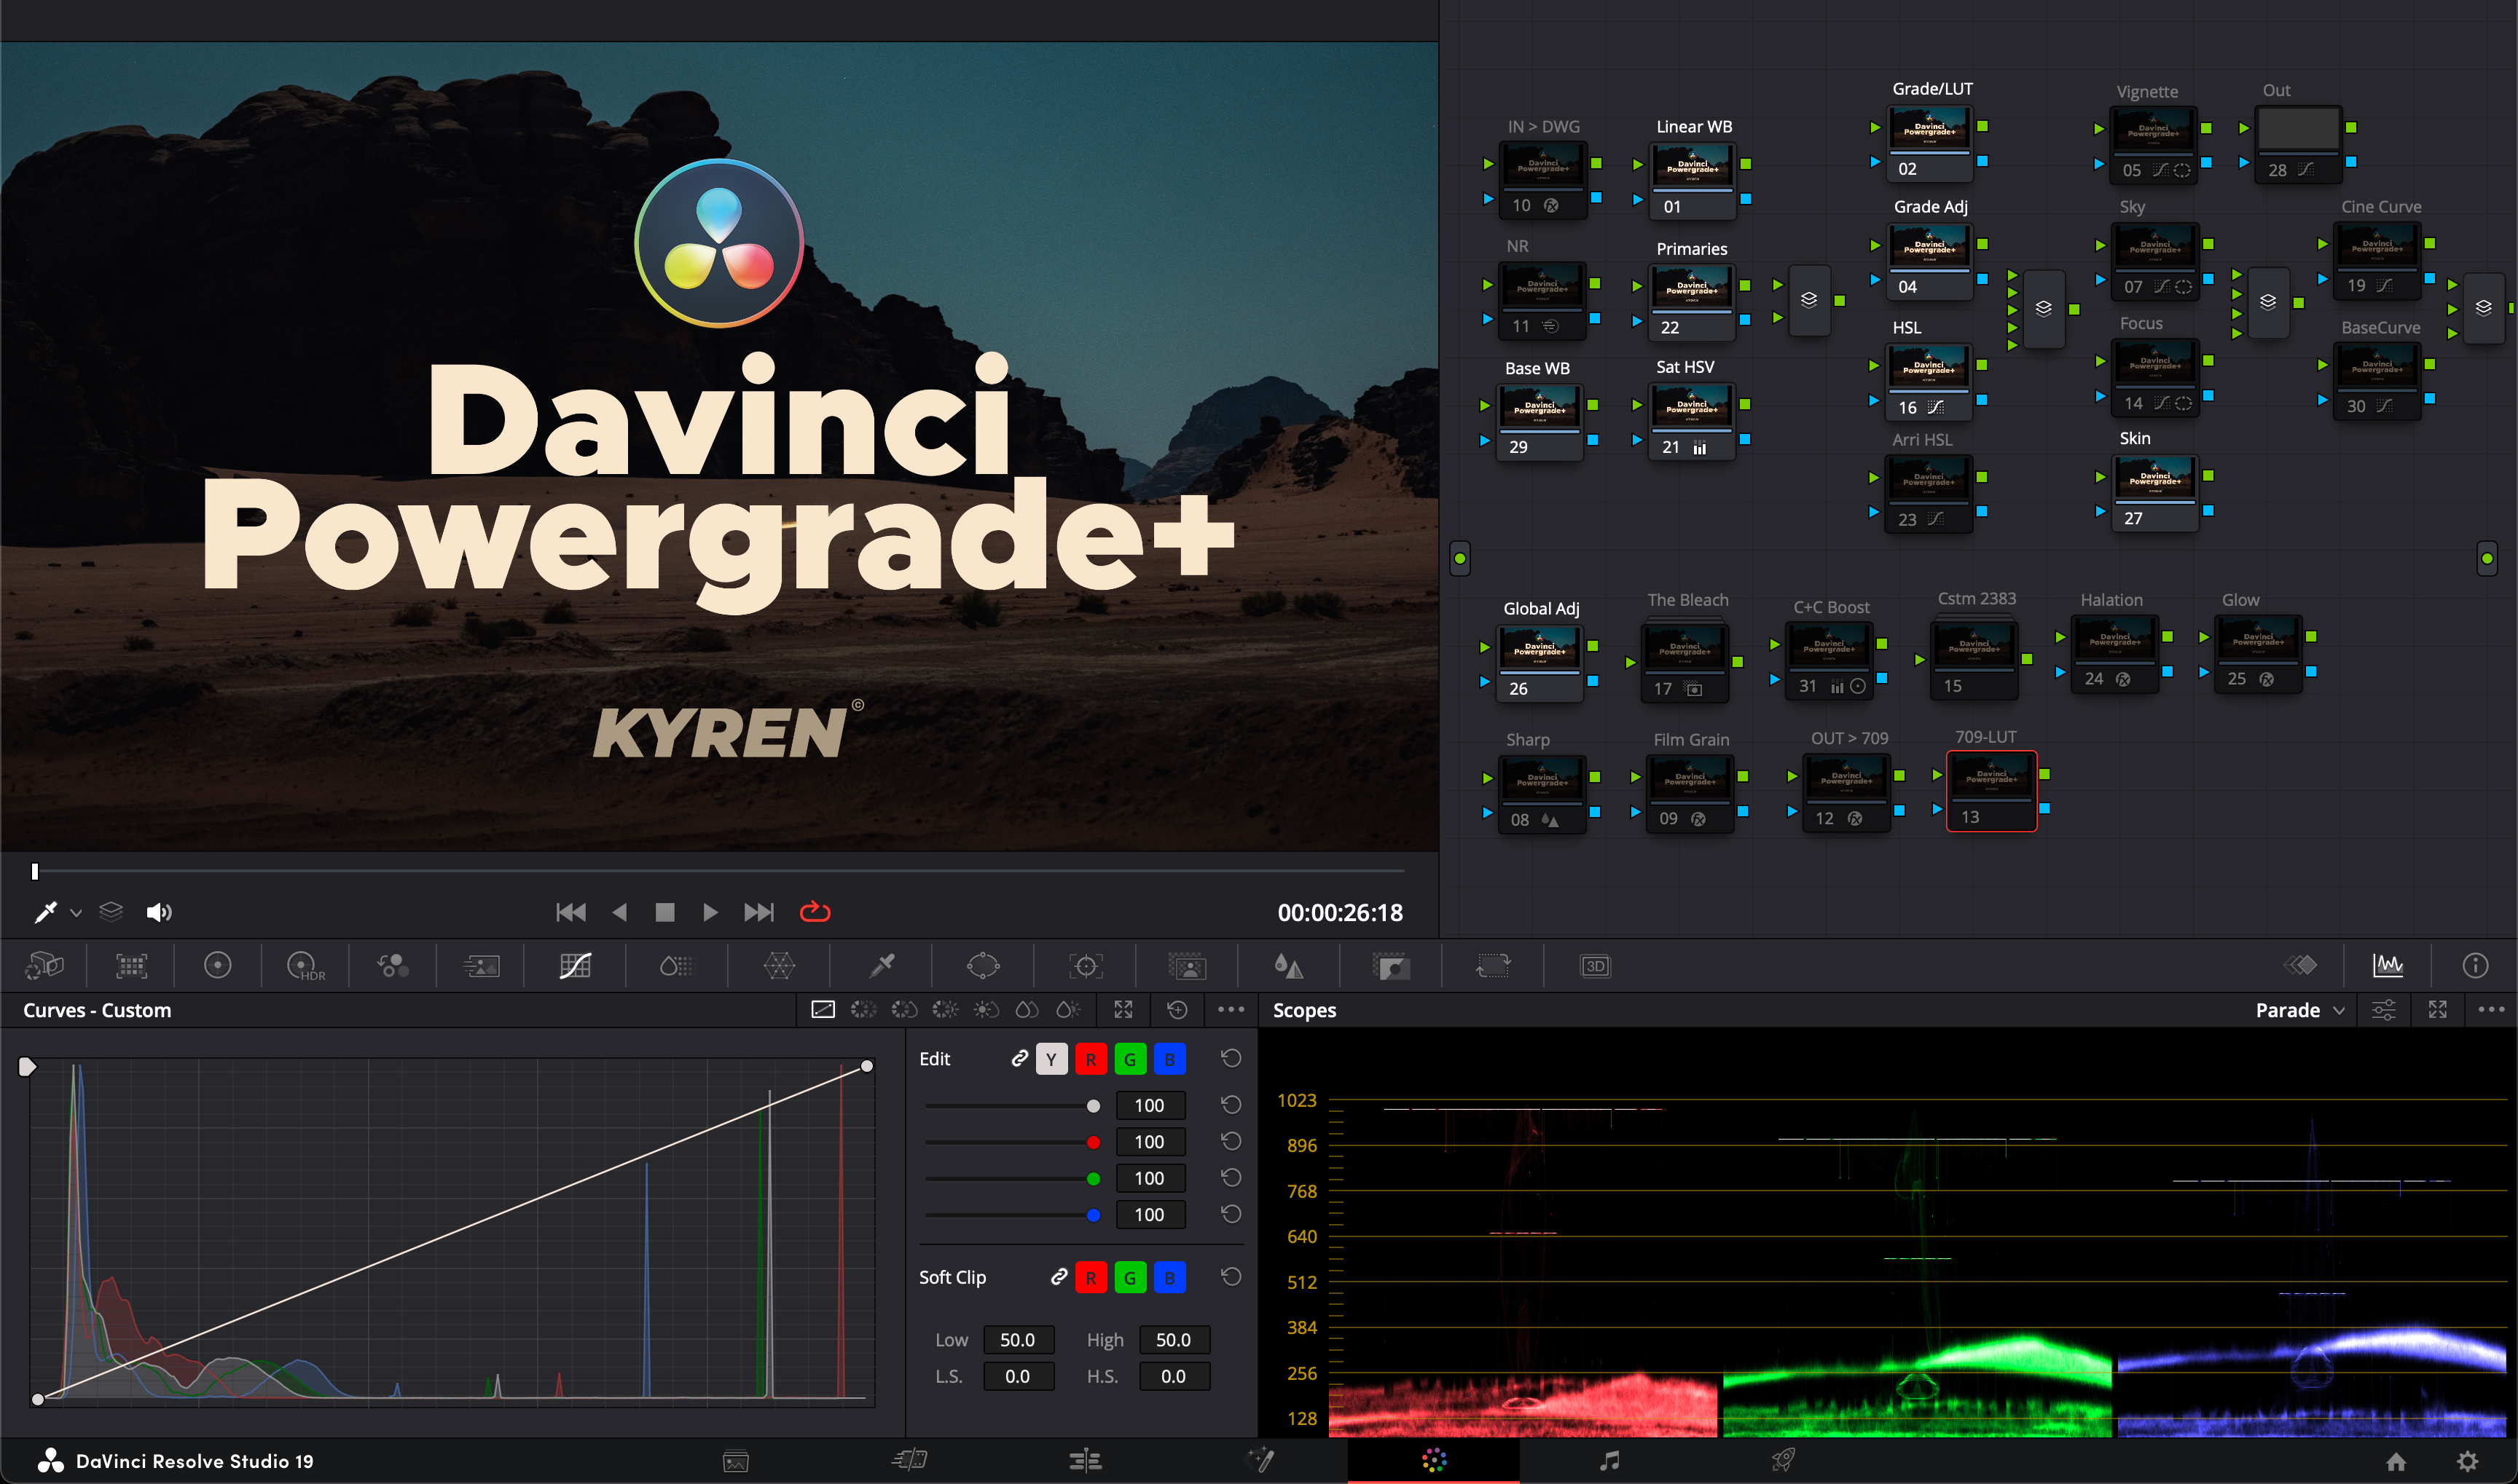Viewport: 2518px width, 1484px height.
Task: Reset all Edit curve channels
Action: click(x=1231, y=1058)
